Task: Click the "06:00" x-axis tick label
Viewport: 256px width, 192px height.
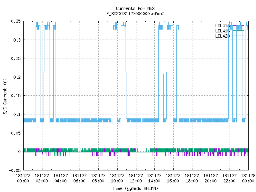Action: [79, 181]
